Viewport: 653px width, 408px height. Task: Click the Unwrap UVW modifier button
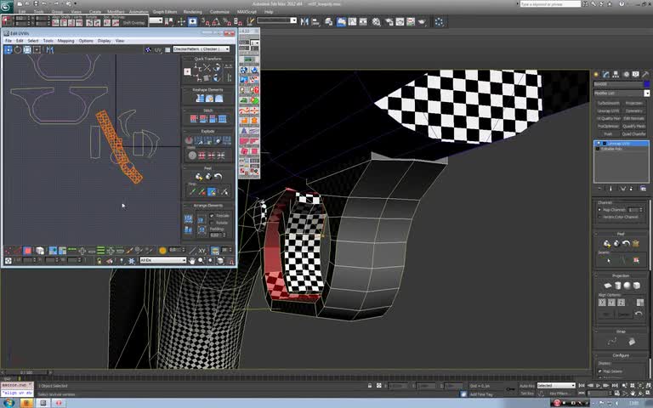[607, 110]
